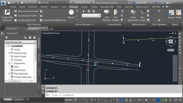The width and height of the screenshot is (183, 103).
Task: Open the Toolbox toolspace tab
Action: click(x=39, y=86)
